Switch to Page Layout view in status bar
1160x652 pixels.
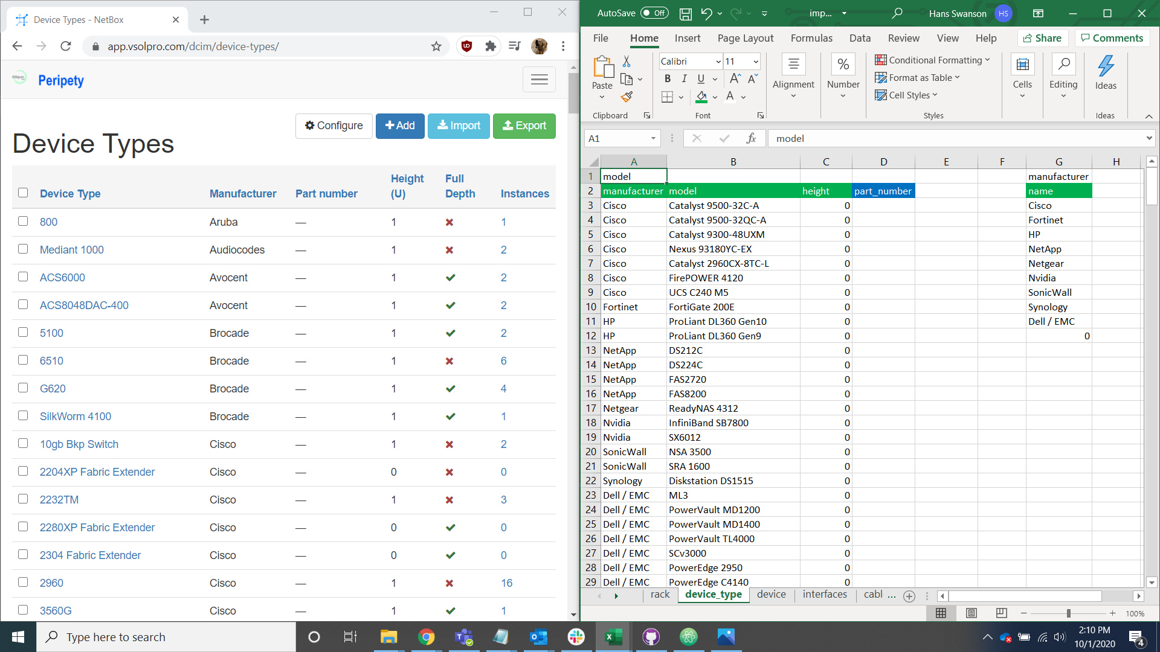[x=971, y=613]
